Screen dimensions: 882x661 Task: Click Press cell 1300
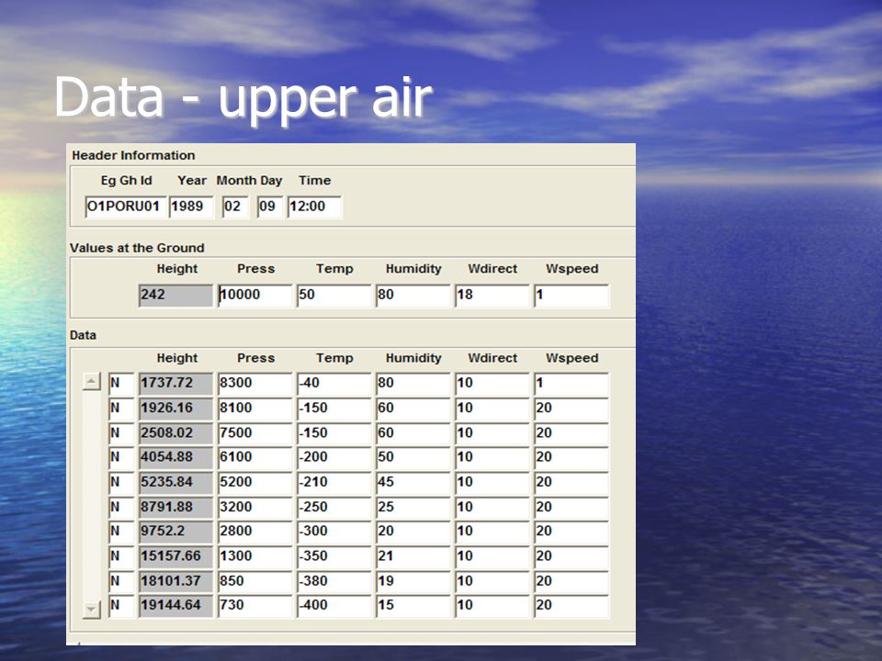click(x=255, y=556)
